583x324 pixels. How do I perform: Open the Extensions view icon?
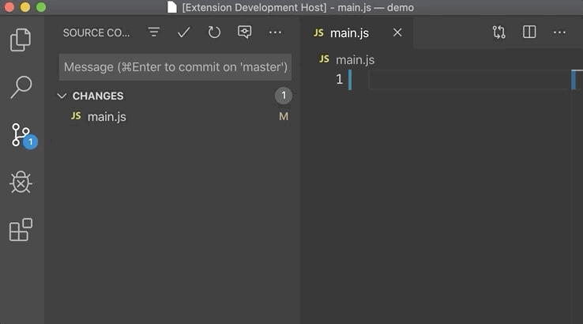(21, 230)
